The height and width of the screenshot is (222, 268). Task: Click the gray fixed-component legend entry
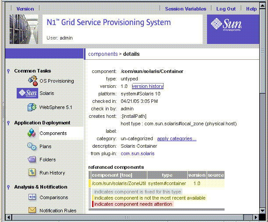[137, 192]
